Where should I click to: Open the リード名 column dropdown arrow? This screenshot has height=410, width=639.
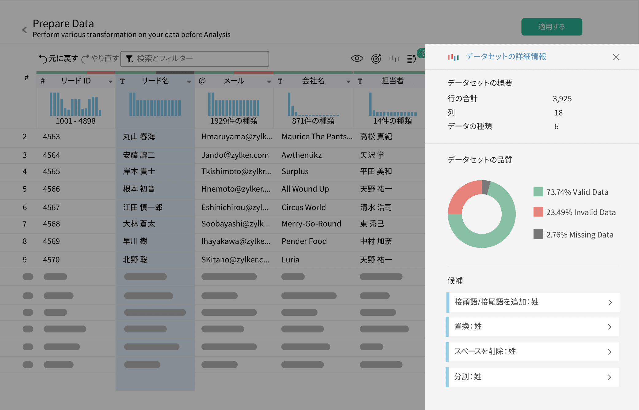[x=189, y=82]
